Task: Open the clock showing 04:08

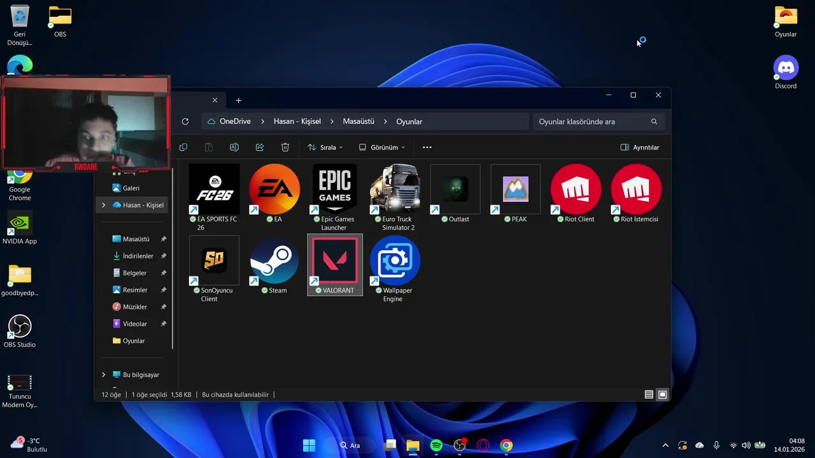Action: pyautogui.click(x=790, y=445)
